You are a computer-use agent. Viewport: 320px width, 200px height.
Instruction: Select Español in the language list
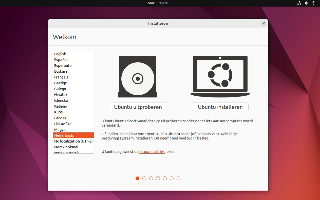[73, 60]
